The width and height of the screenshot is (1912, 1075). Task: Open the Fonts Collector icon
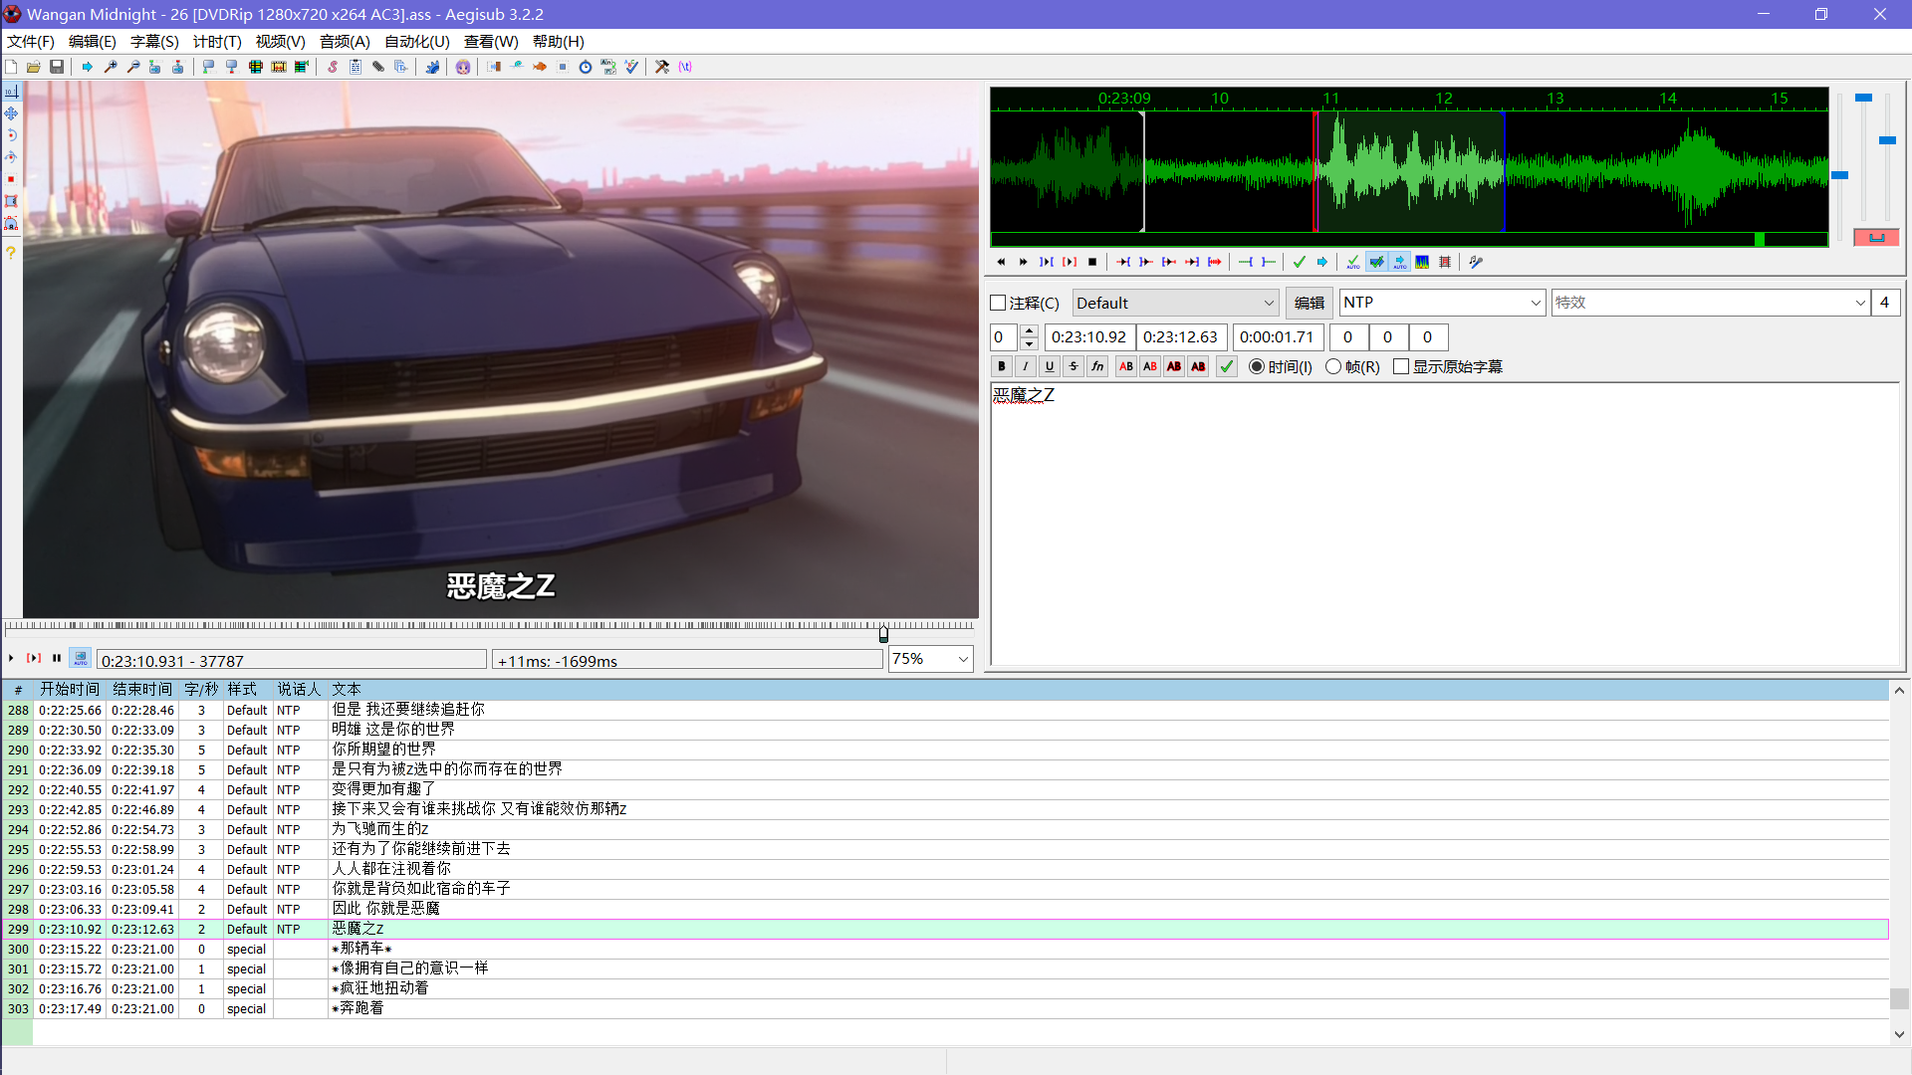(x=401, y=67)
